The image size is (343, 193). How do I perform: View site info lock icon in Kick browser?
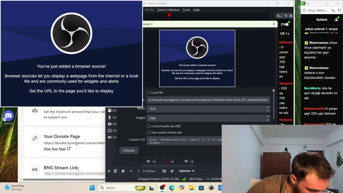304,10
